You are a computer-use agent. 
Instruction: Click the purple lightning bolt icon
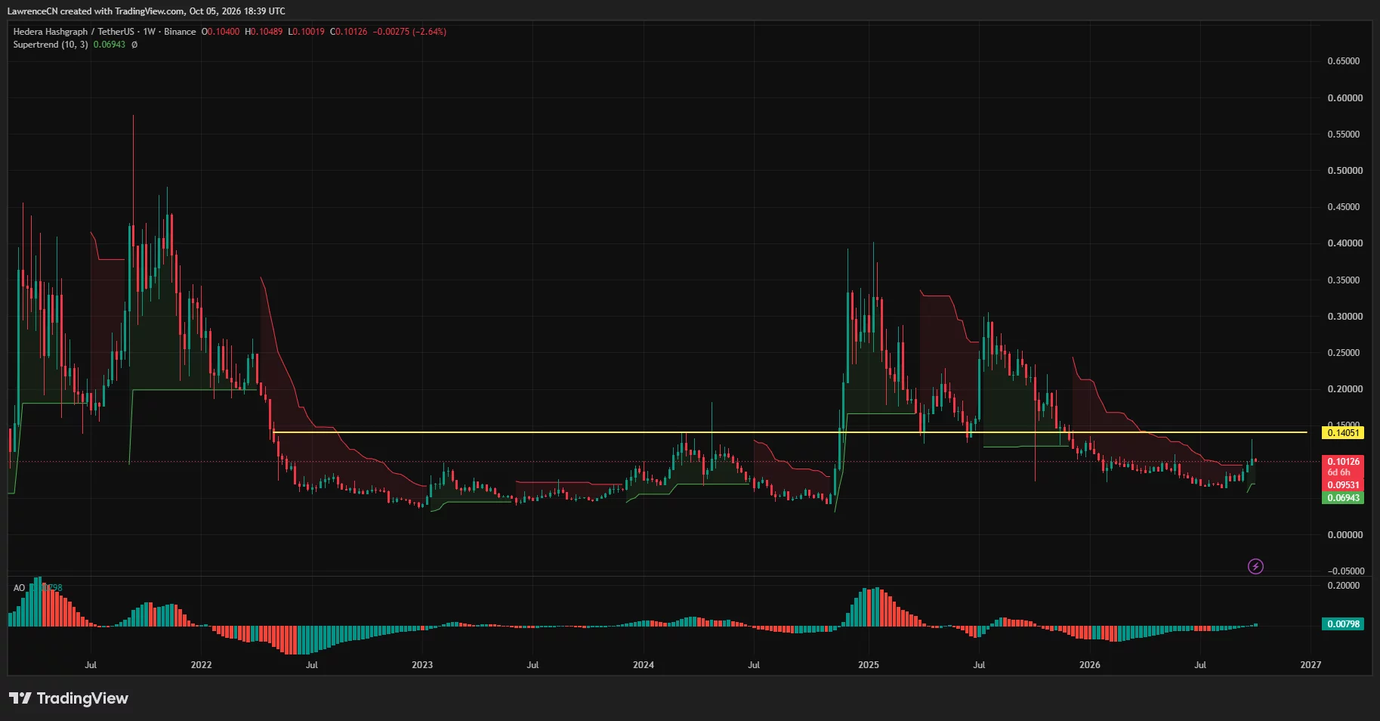[1255, 566]
